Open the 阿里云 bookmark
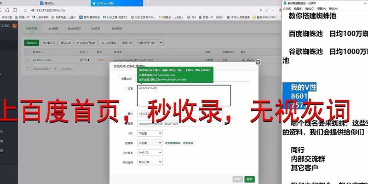Screen dimensions: 368x184 [x=172, y=17]
